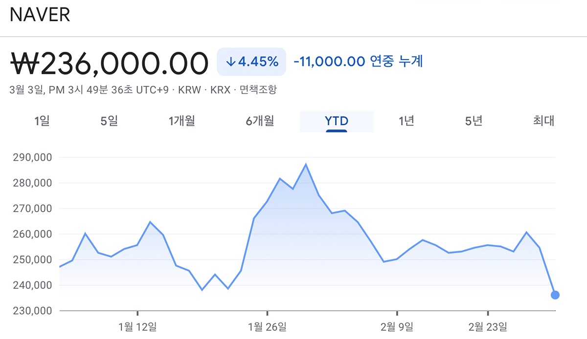This screenshot has width=587, height=339.
Task: Click the ₩236,000.00 price figure
Action: (110, 63)
